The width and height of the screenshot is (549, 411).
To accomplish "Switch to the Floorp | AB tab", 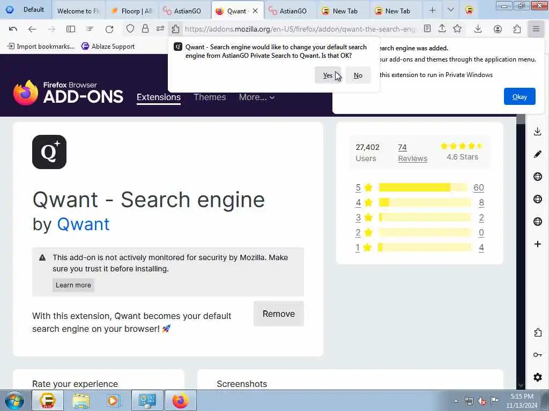I will 132,11.
